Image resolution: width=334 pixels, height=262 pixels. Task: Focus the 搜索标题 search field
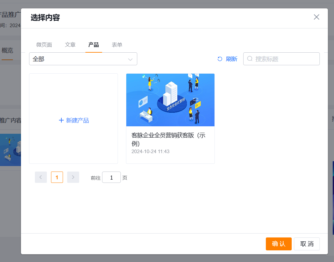pyautogui.click(x=281, y=59)
